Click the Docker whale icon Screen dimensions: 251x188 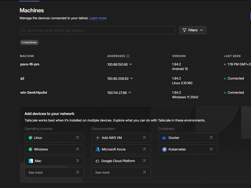point(164,138)
